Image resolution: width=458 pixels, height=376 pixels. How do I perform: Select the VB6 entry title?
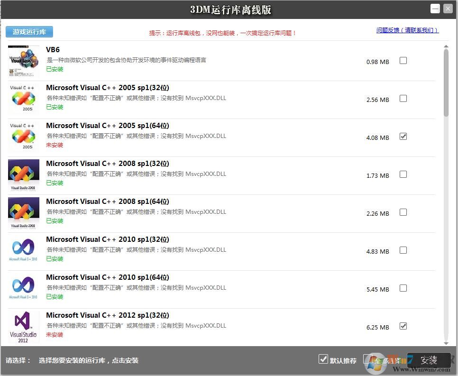53,49
